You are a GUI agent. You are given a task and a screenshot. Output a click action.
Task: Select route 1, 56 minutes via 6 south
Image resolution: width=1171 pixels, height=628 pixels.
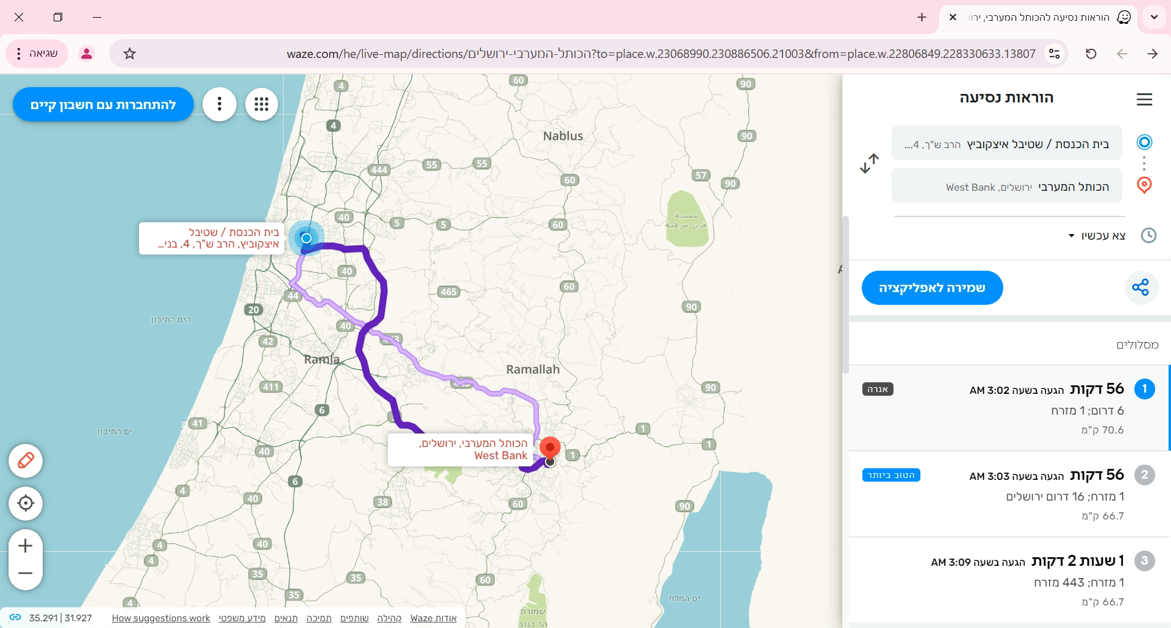coord(1009,409)
